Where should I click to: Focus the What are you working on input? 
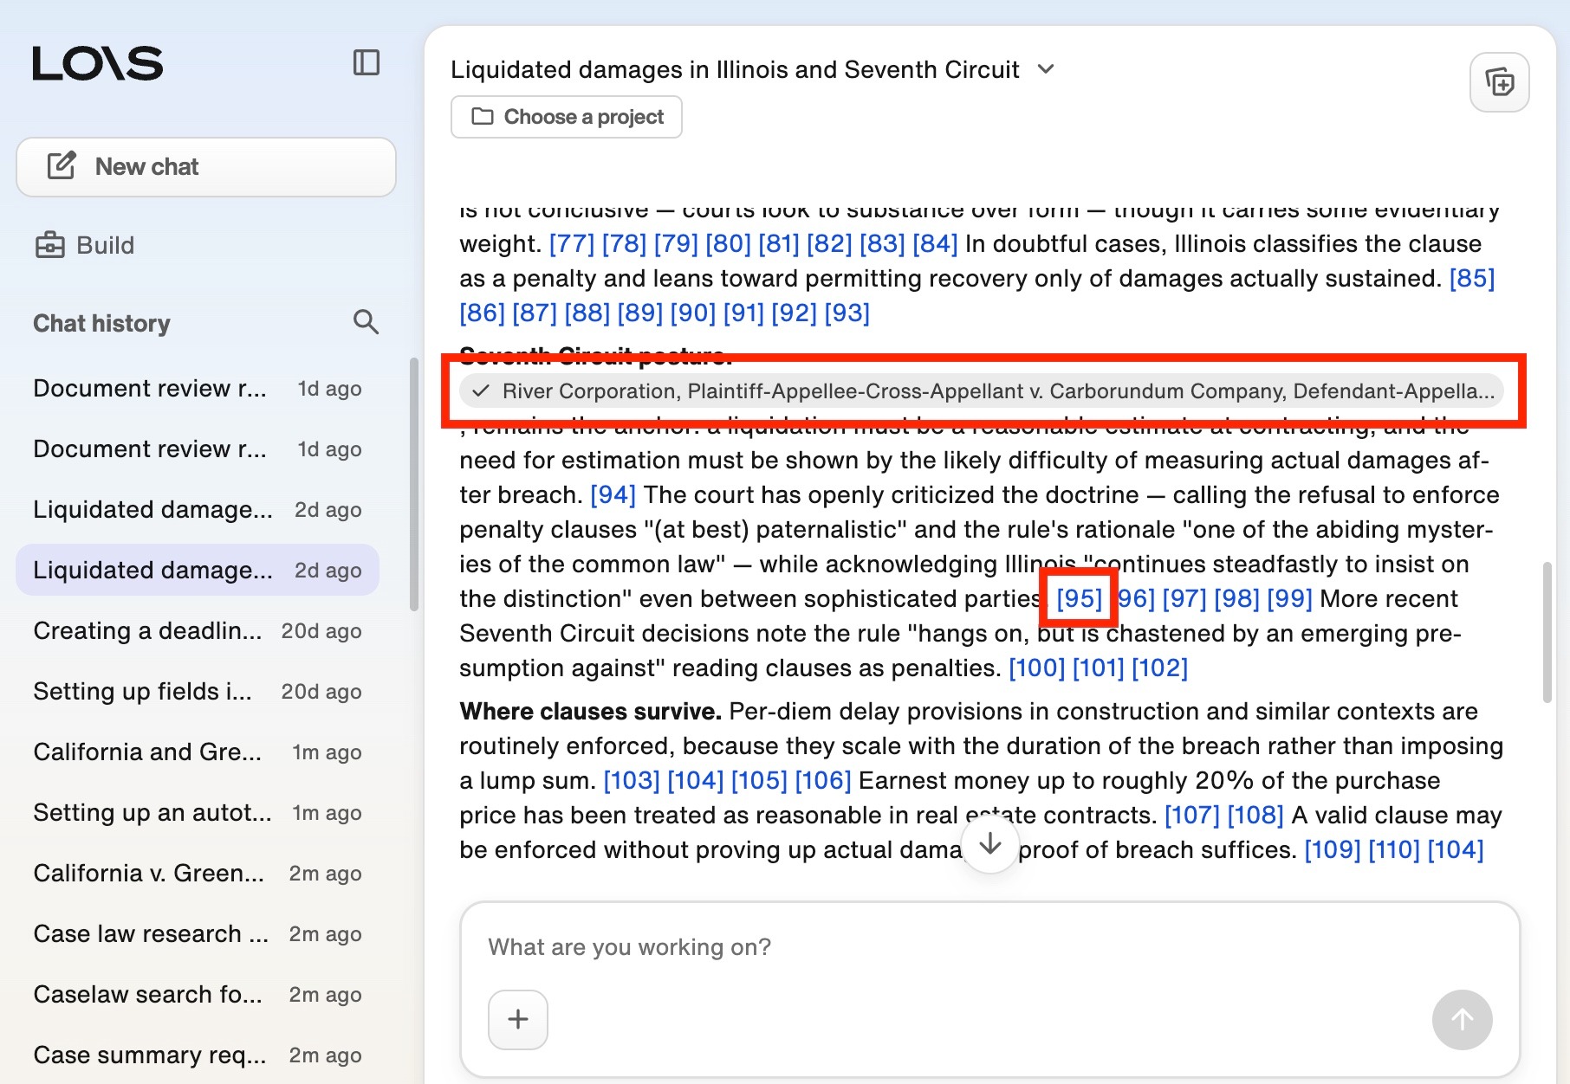(x=989, y=947)
